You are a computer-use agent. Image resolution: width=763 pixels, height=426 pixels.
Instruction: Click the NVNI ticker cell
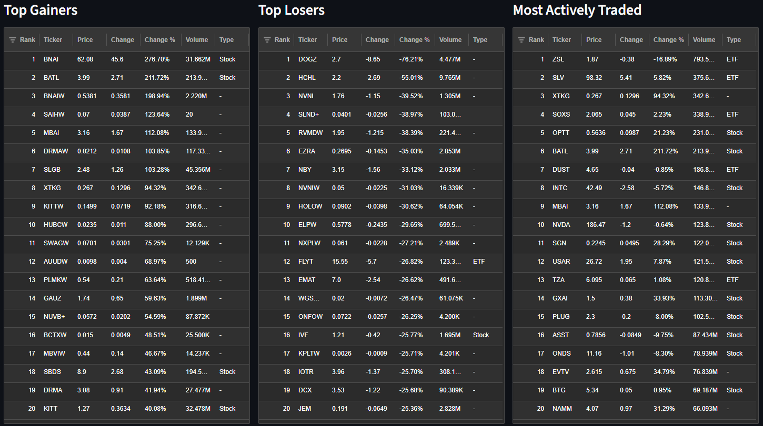click(x=306, y=96)
